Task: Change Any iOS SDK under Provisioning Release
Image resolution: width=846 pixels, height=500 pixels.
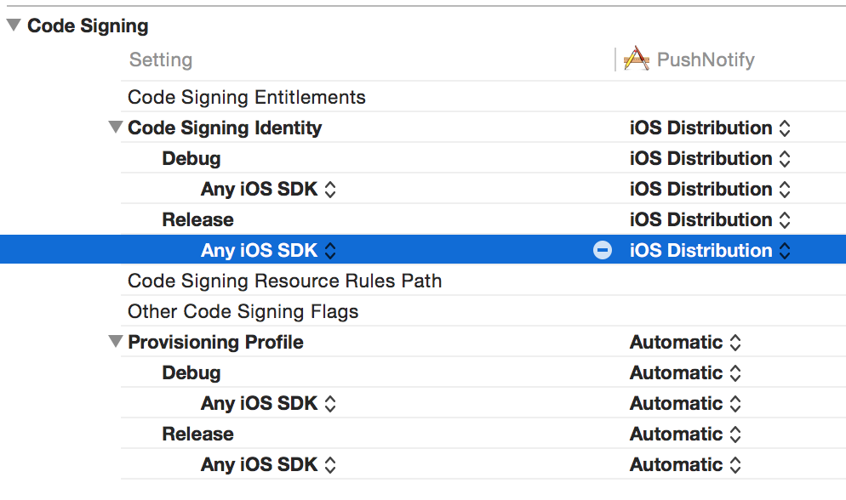Action: 269,464
